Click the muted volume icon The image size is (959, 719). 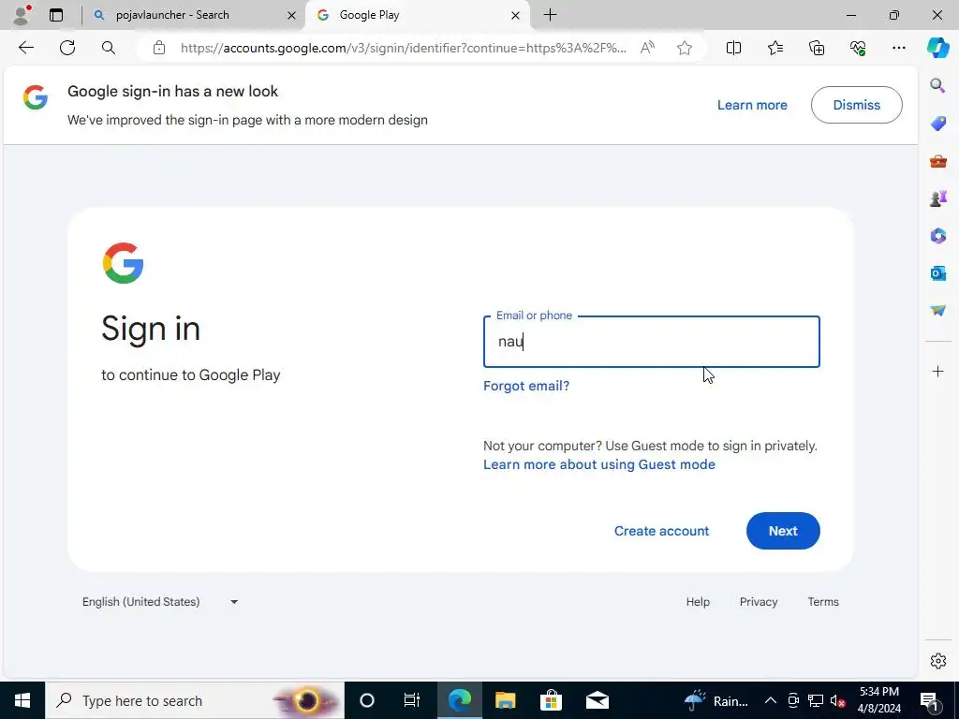pyautogui.click(x=838, y=700)
